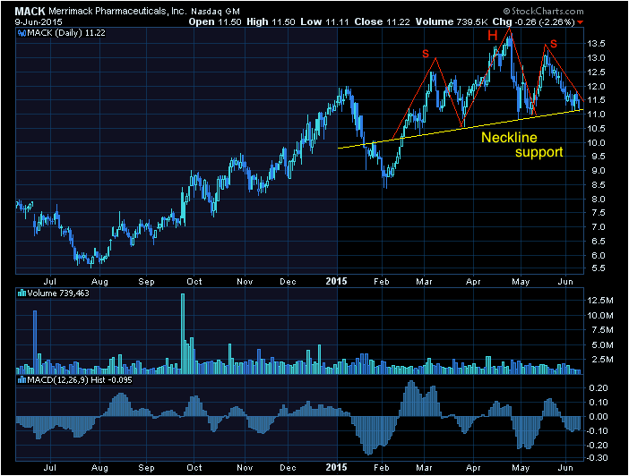Click the Low 11.11 value
This screenshot has width=629, height=476.
324,22
